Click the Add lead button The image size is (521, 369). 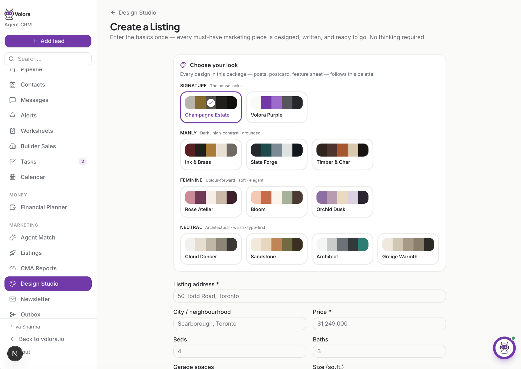48,41
